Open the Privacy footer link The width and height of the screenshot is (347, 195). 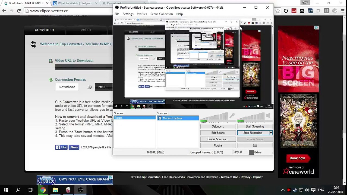[x=245, y=177]
